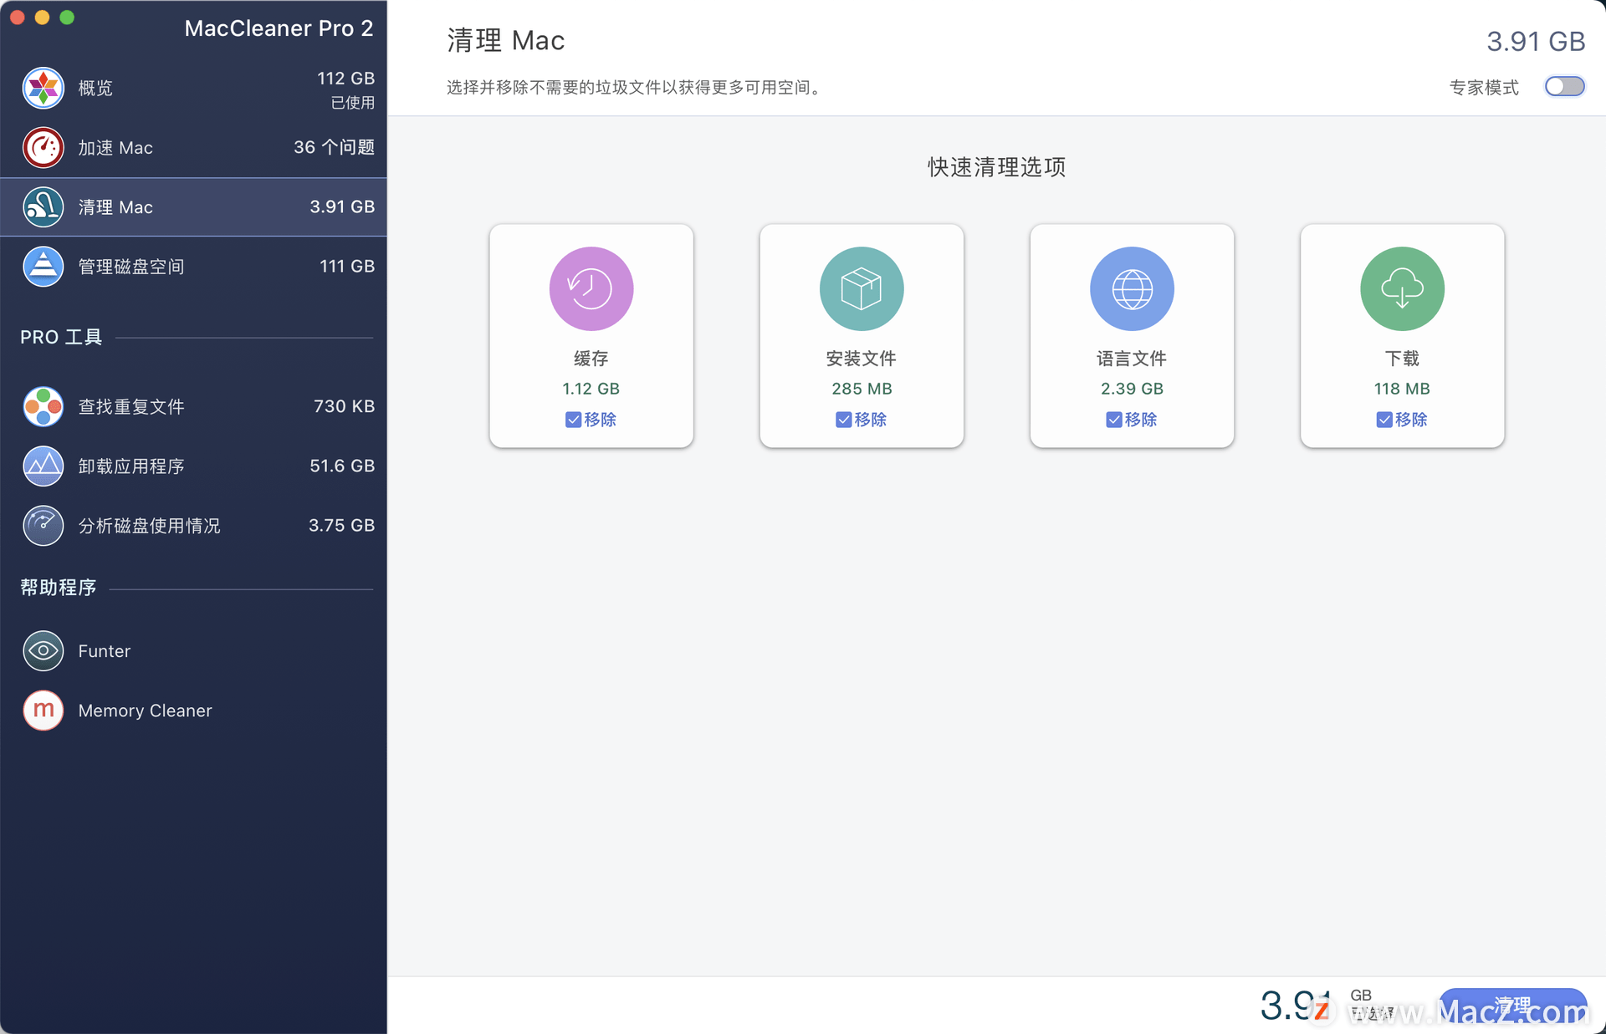The height and width of the screenshot is (1034, 1606).
Task: Select the 分析磁盘使用情况 gauge icon
Action: [x=43, y=526]
